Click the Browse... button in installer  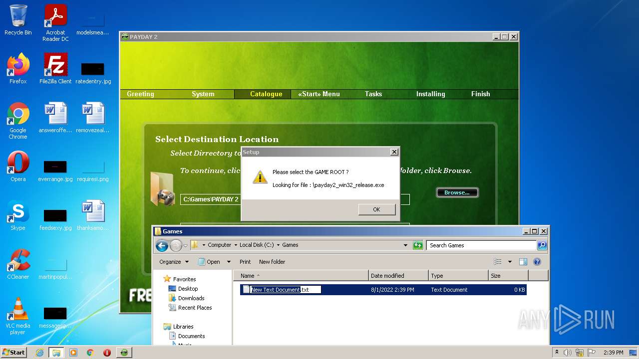click(x=457, y=192)
